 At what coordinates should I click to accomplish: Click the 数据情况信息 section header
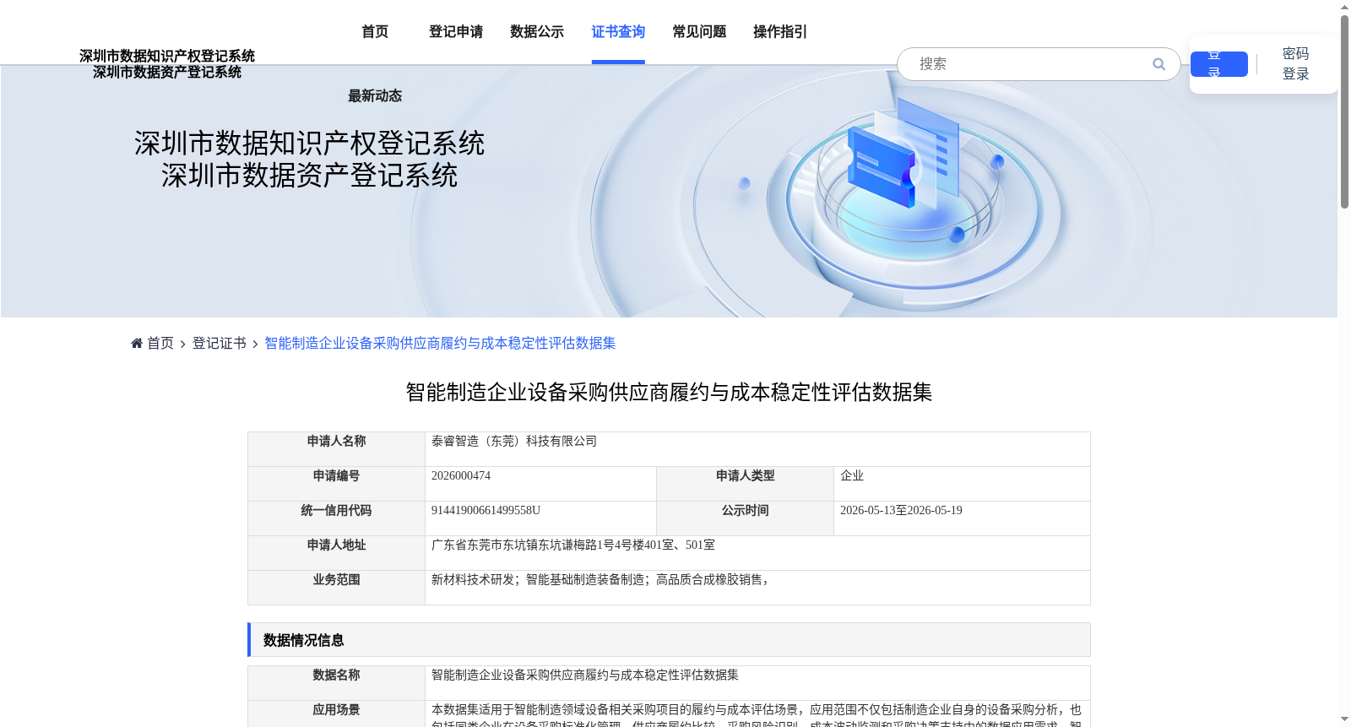(x=669, y=640)
